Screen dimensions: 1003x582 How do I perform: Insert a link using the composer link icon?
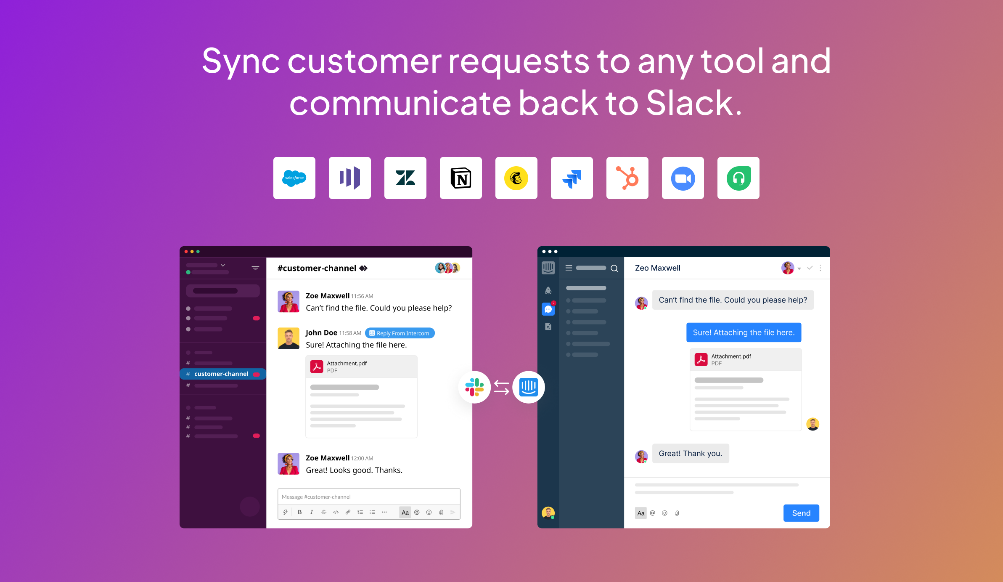coord(348,512)
